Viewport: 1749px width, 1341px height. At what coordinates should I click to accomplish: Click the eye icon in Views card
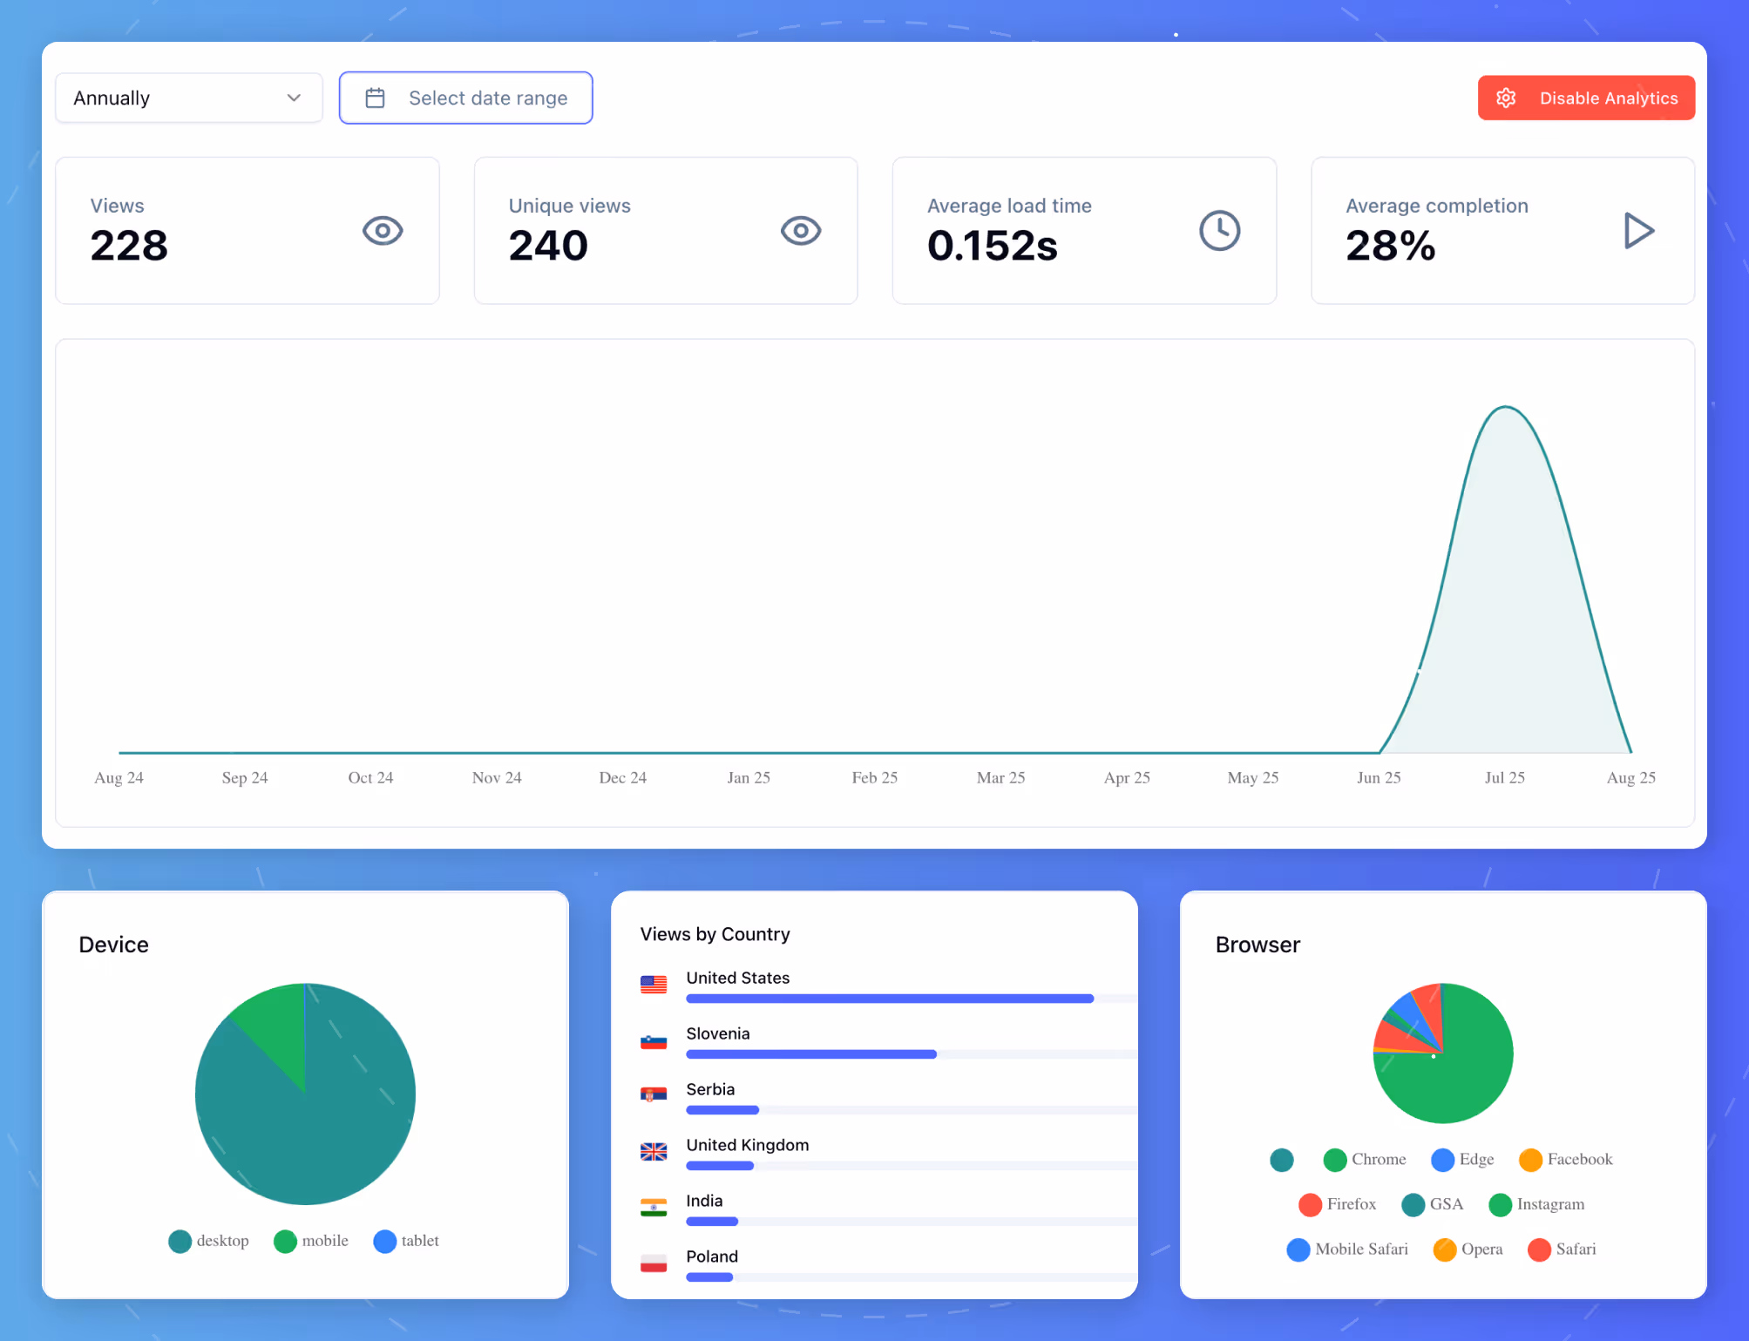tap(383, 231)
